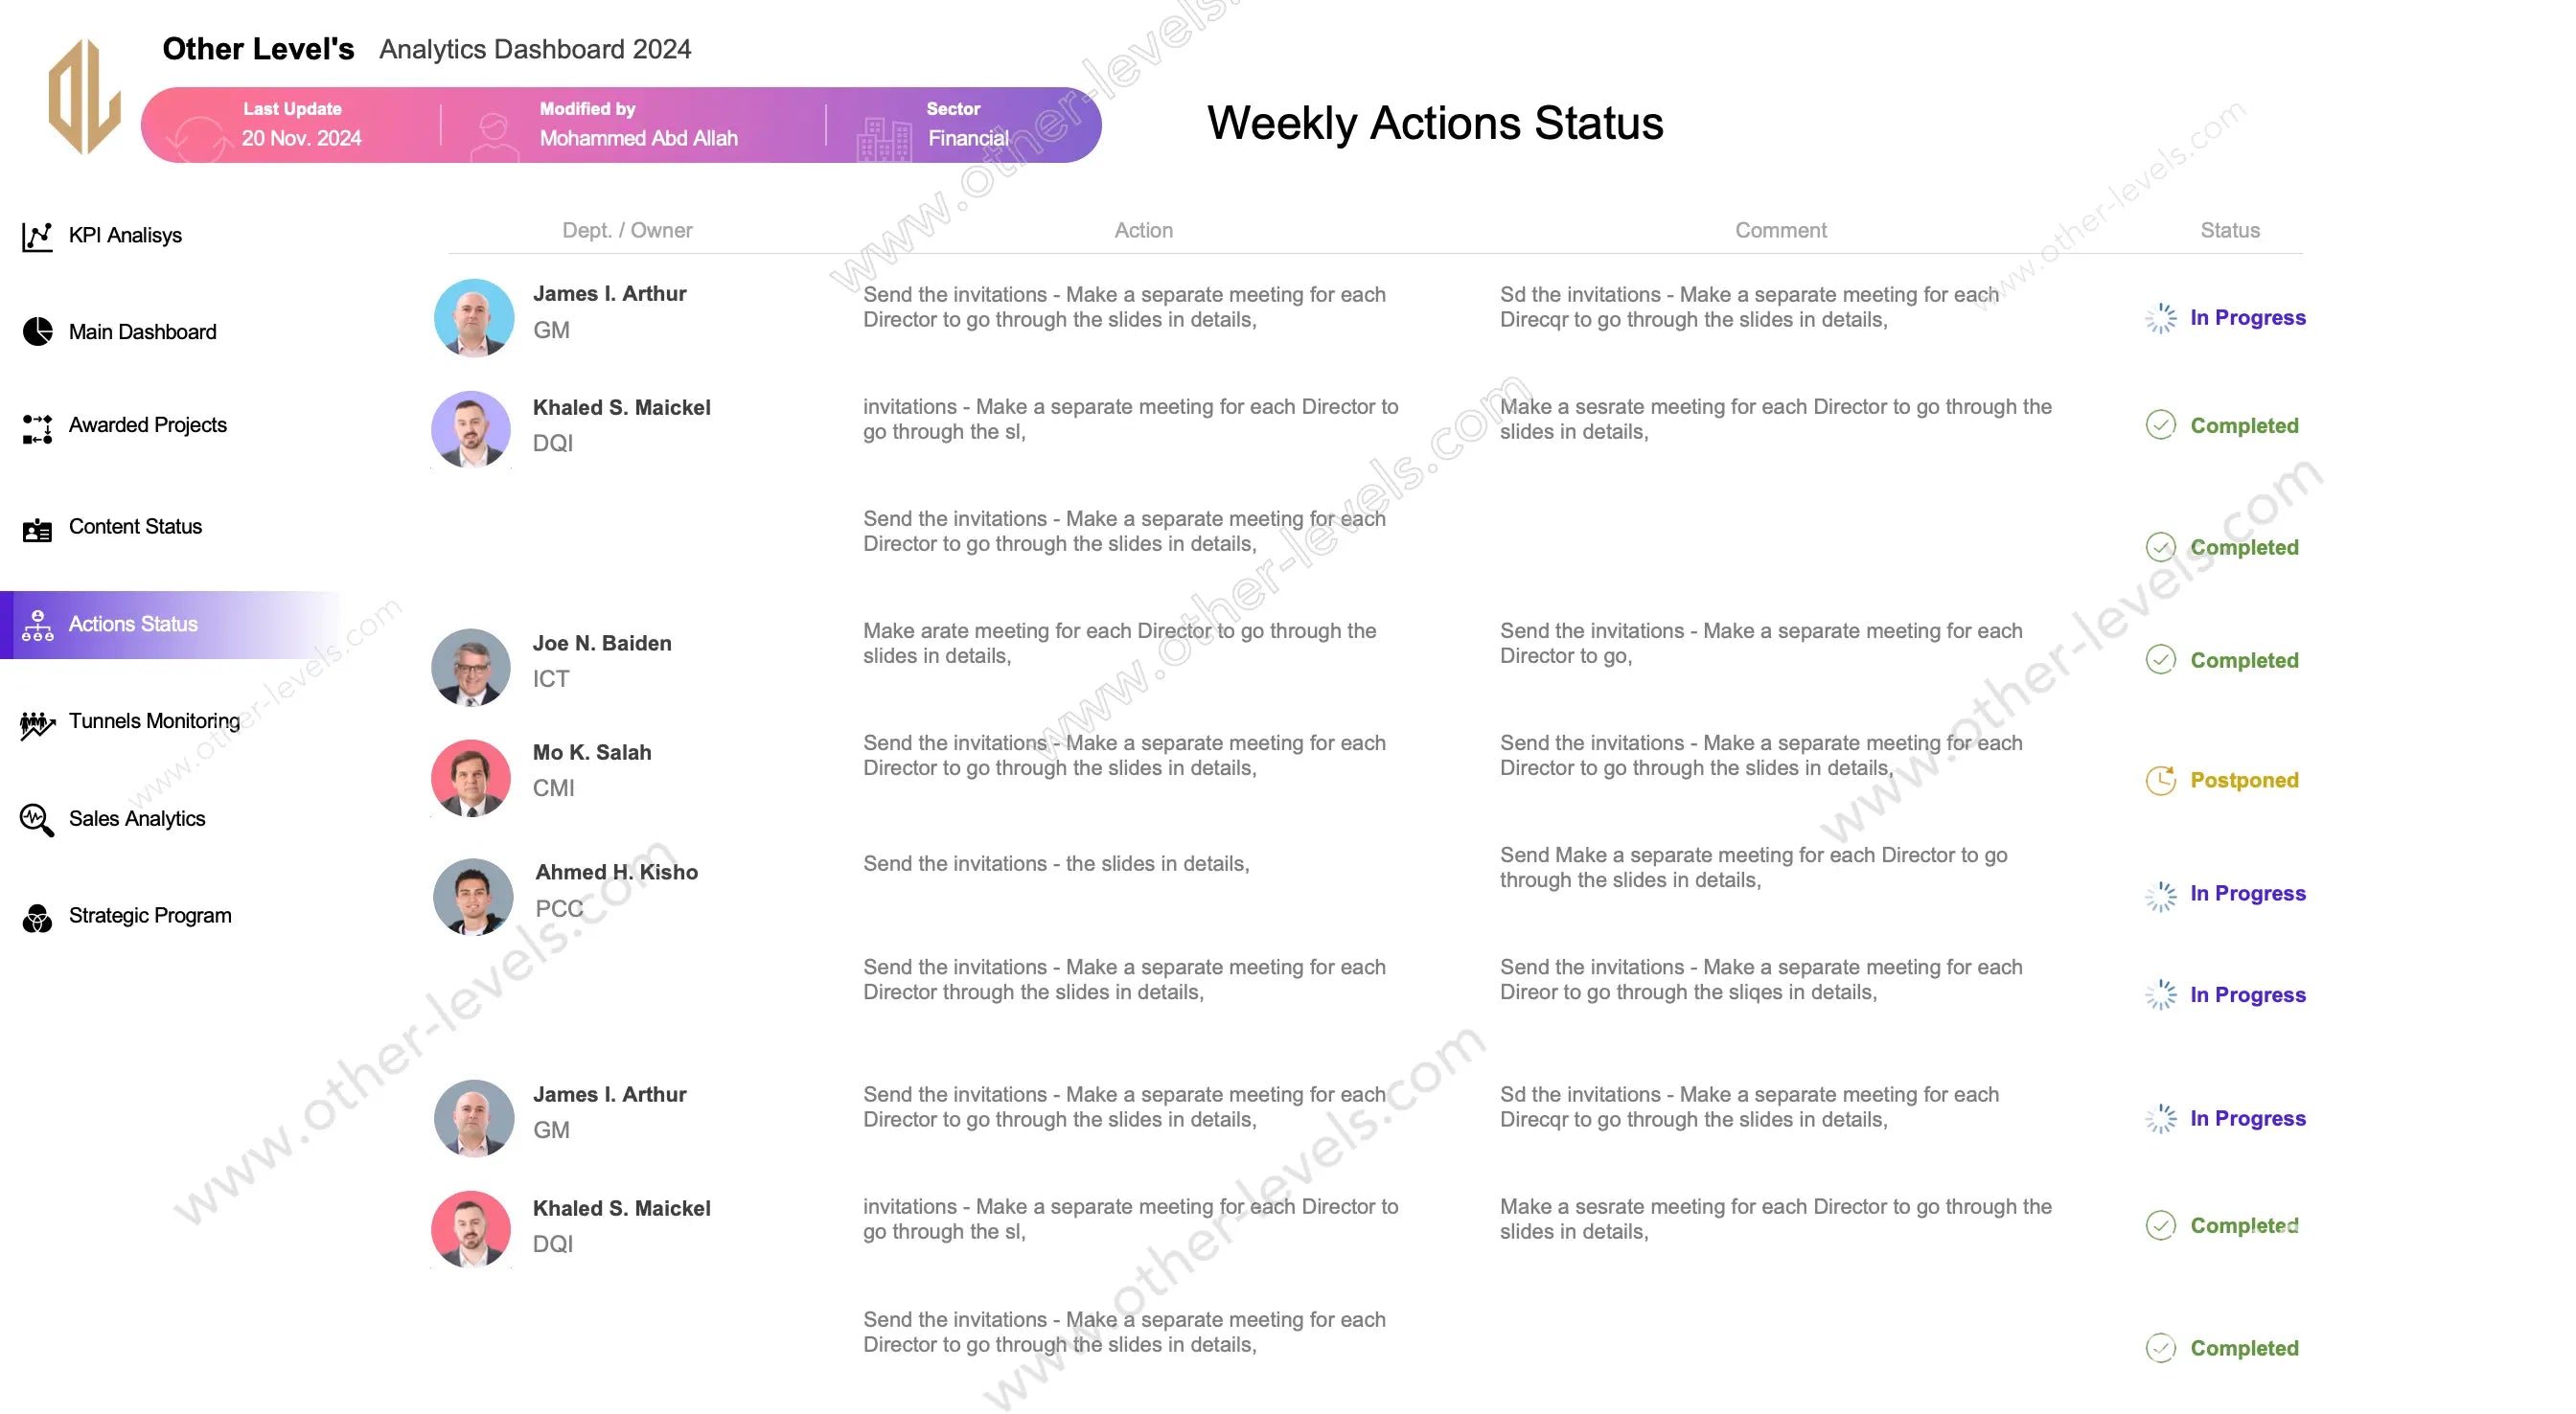Viewport: 2576px width, 1414px height.
Task: Click Joe N. Baiden's Completed status
Action: coord(2244,660)
